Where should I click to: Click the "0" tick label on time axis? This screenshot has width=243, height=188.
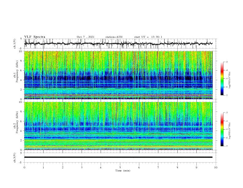(24, 167)
